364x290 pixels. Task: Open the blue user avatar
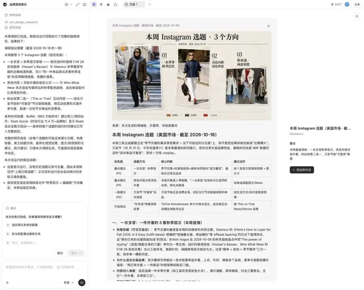pyautogui.click(x=347, y=4)
